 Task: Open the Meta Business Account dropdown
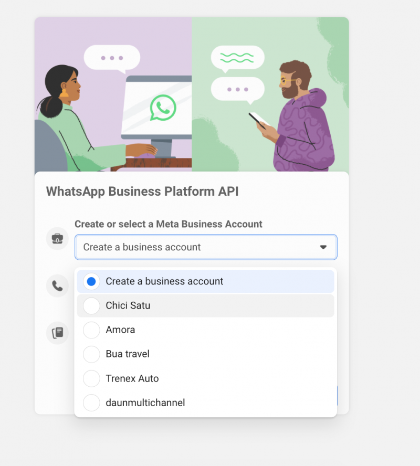[x=205, y=247]
